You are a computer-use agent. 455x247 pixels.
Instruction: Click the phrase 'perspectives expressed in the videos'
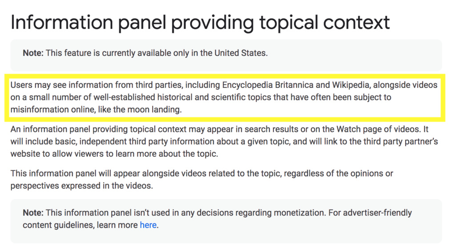pos(81,186)
